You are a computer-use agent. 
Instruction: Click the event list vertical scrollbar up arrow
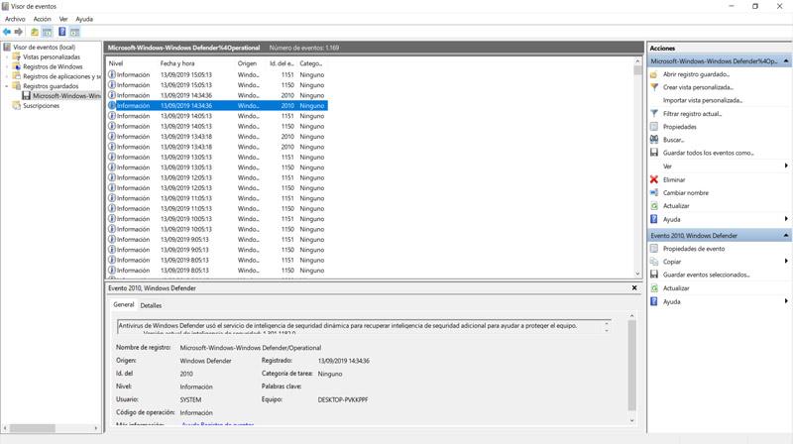pyautogui.click(x=637, y=61)
